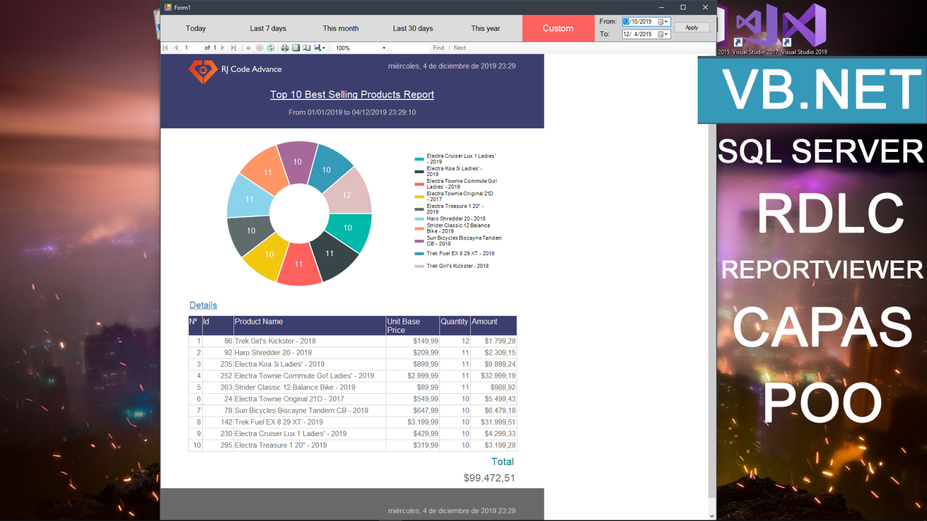Switch on the This year filter
Image resolution: width=927 pixels, height=521 pixels.
click(x=485, y=28)
